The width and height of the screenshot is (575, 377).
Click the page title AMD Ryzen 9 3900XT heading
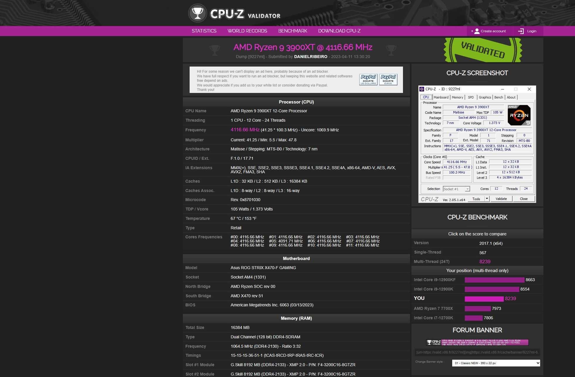303,47
